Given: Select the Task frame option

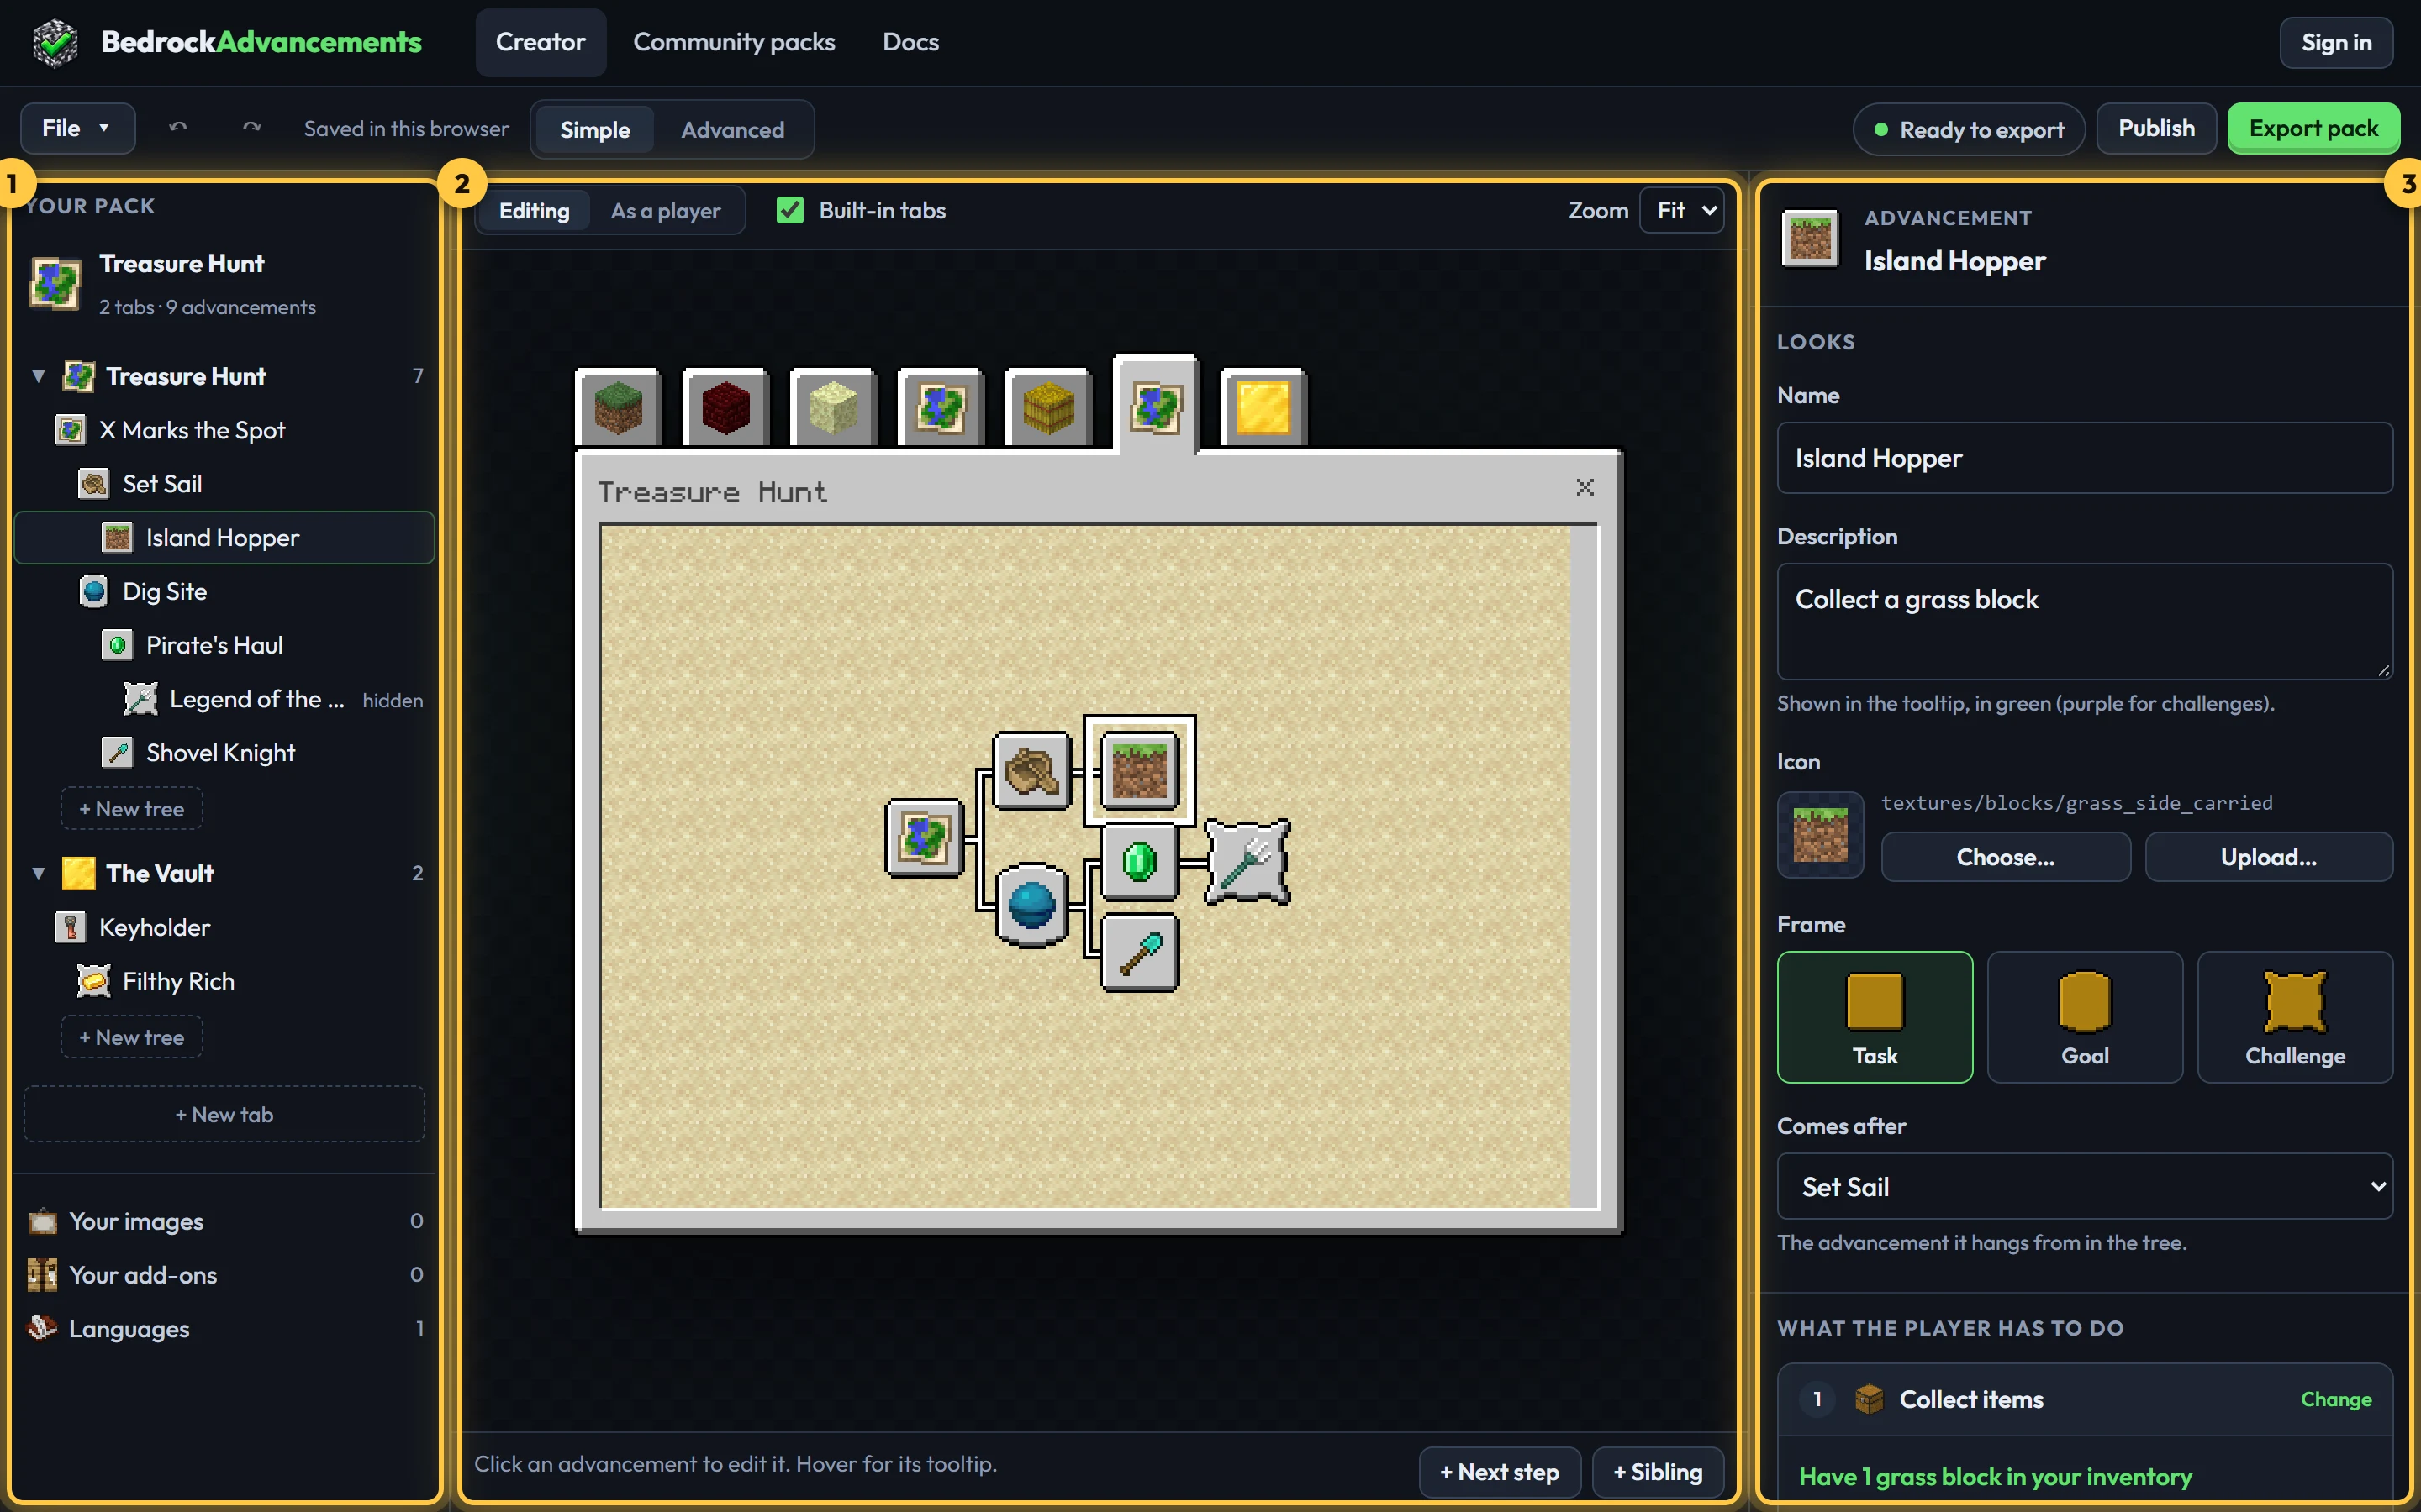Looking at the screenshot, I should [1875, 1016].
